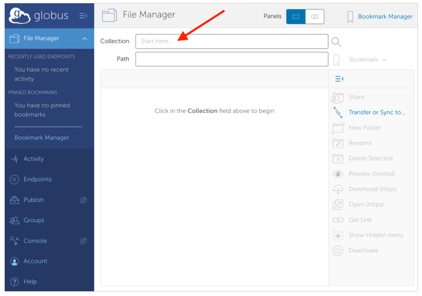The image size is (422, 296).
Task: Click the Rename icon
Action: (338, 143)
